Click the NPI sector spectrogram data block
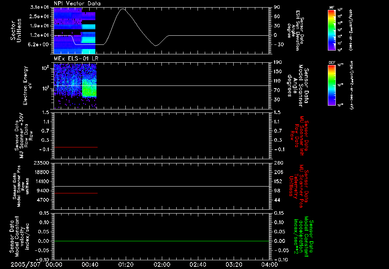The width and height of the screenshot is (389, 269). 74,31
